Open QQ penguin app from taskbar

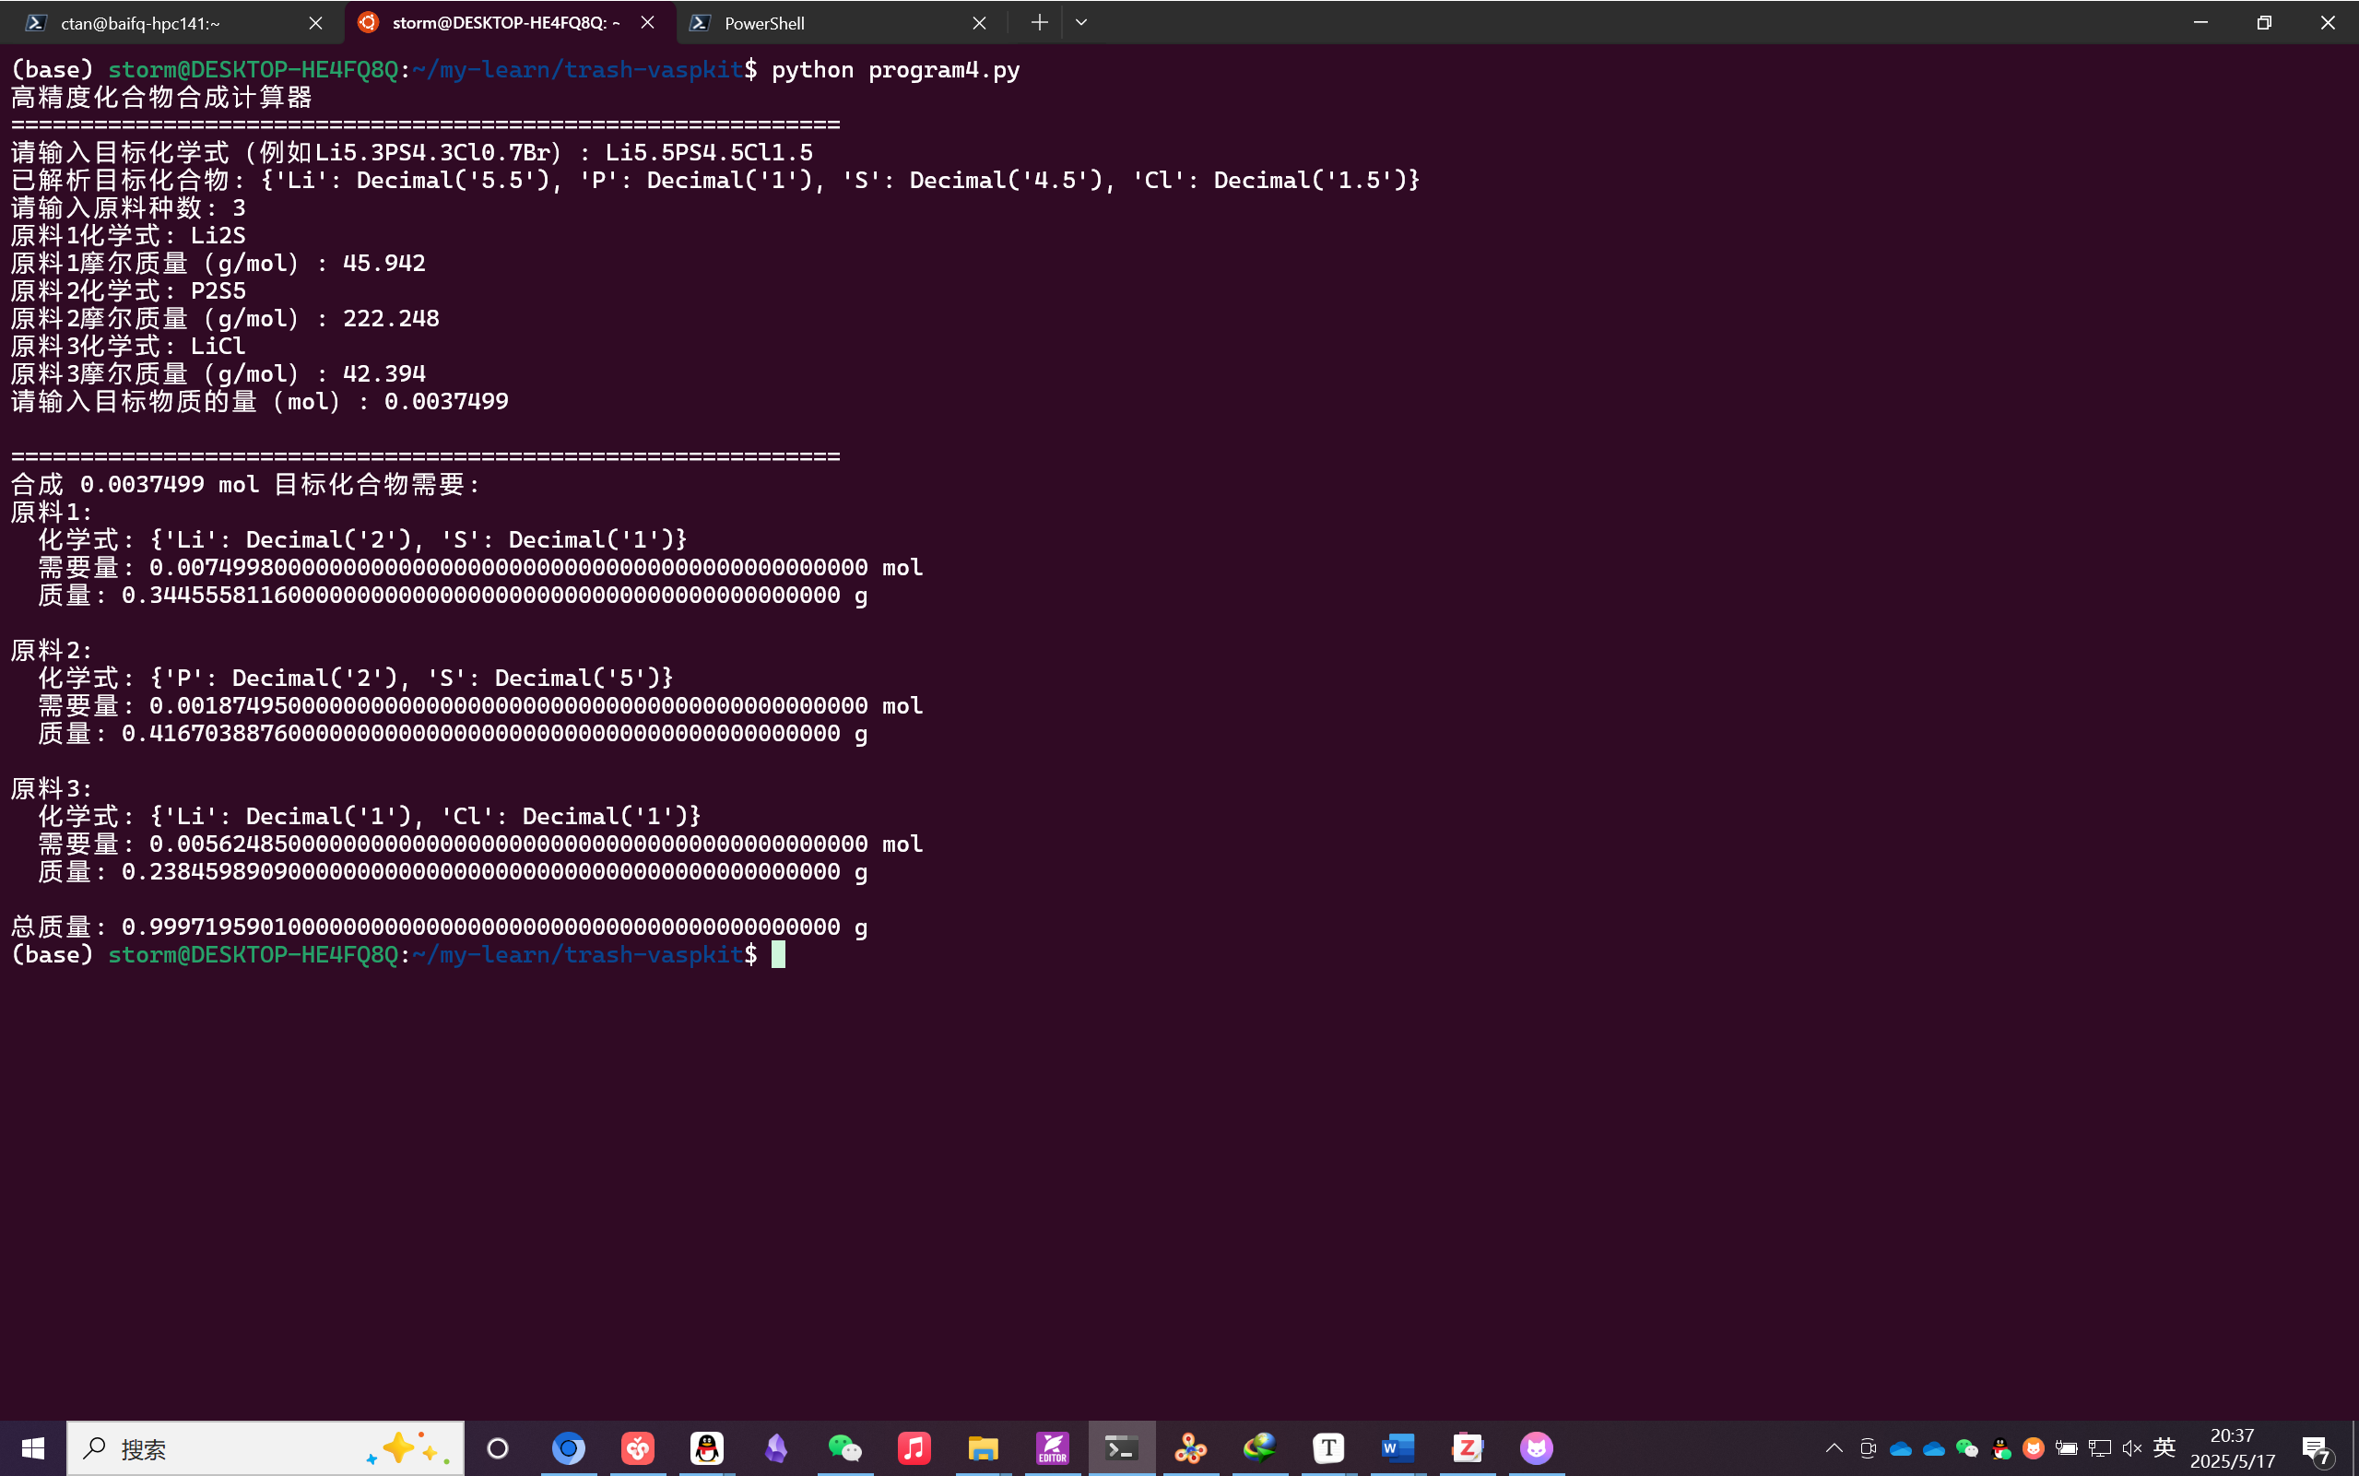click(707, 1447)
